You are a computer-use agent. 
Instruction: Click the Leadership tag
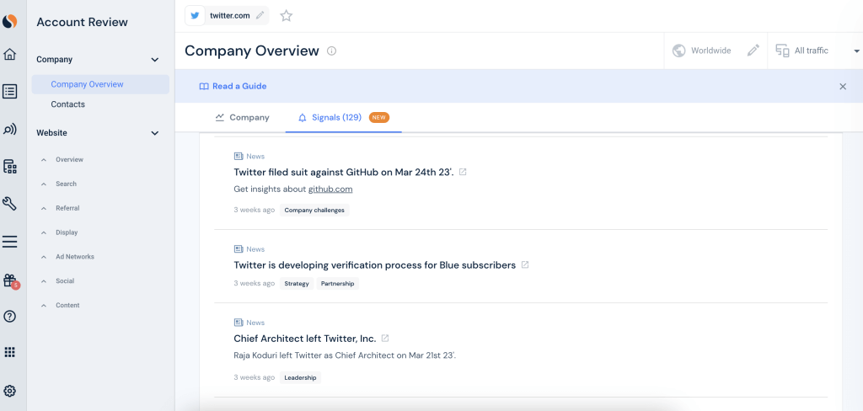pos(300,378)
